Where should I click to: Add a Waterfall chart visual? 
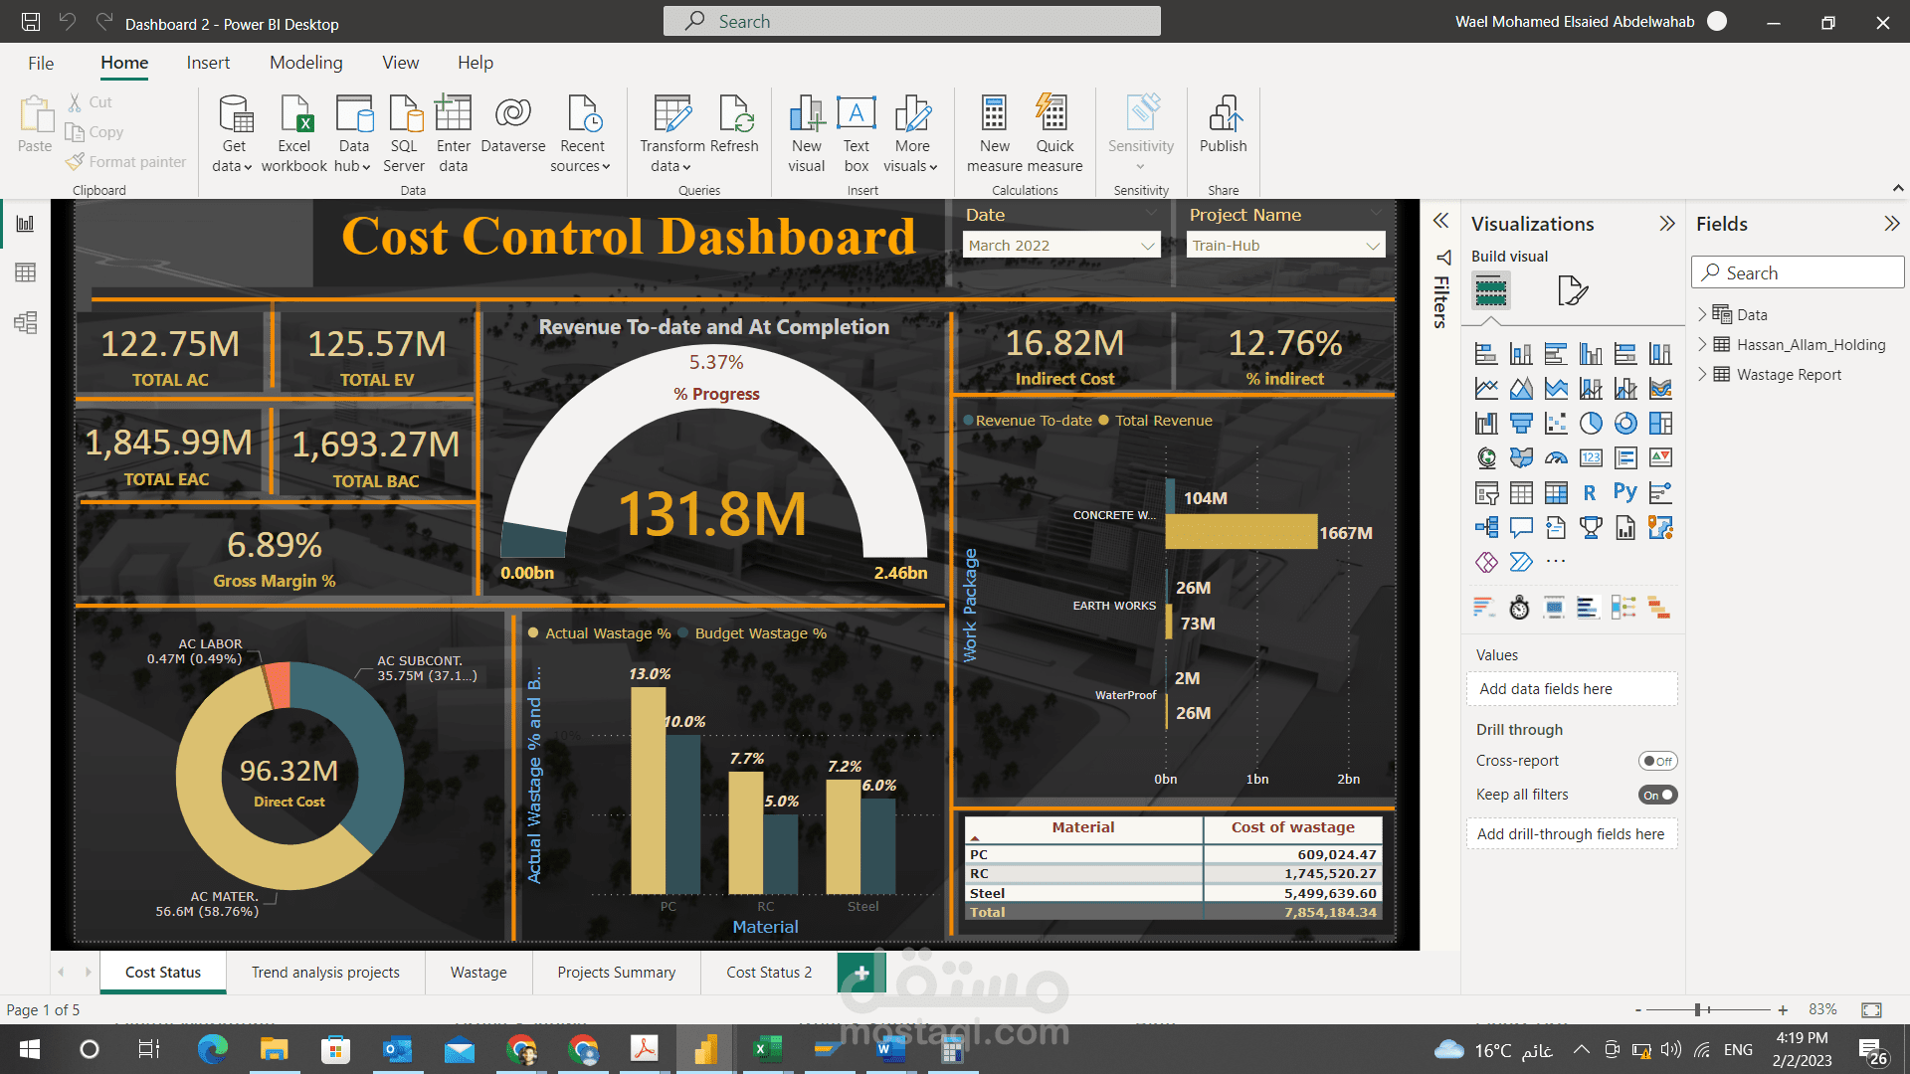click(1486, 424)
